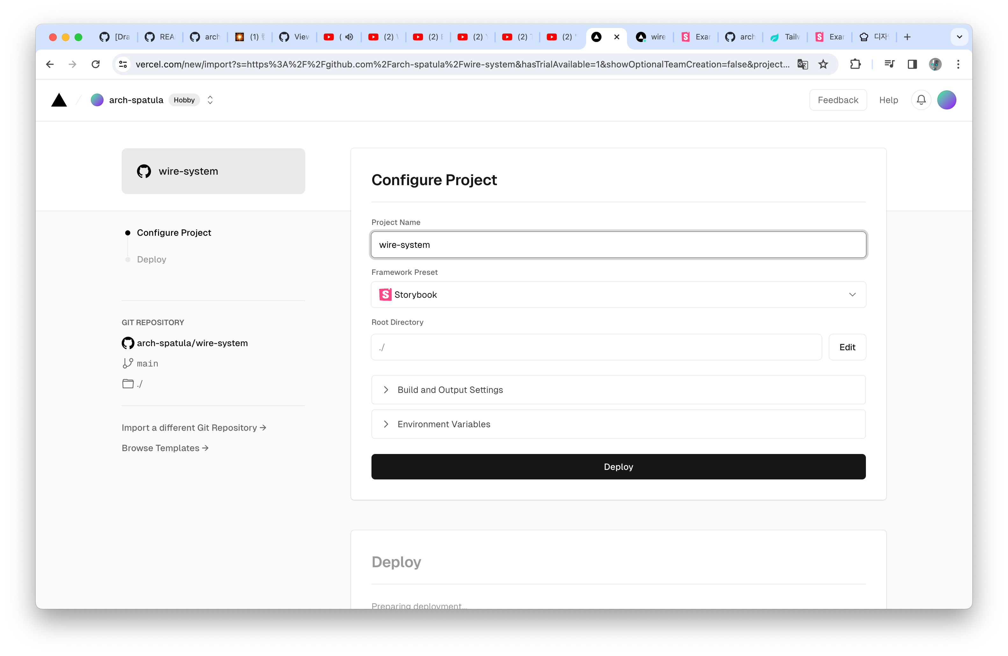
Task: Click the notification bell icon
Action: click(921, 100)
